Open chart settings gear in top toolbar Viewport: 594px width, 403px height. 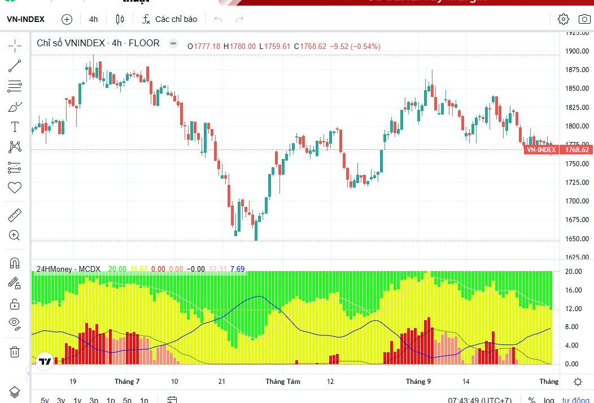[x=564, y=19]
